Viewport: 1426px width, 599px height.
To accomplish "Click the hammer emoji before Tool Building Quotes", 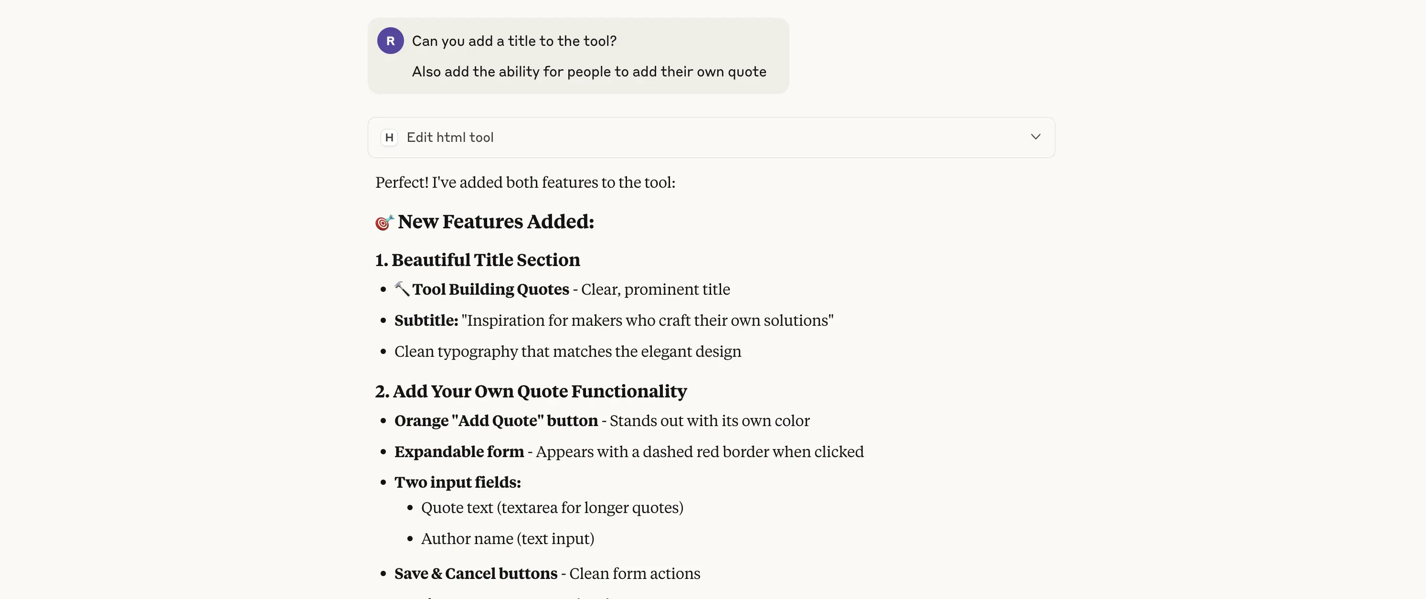I will pos(402,289).
